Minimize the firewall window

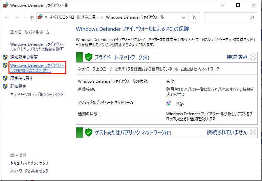pyautogui.click(x=223, y=5)
